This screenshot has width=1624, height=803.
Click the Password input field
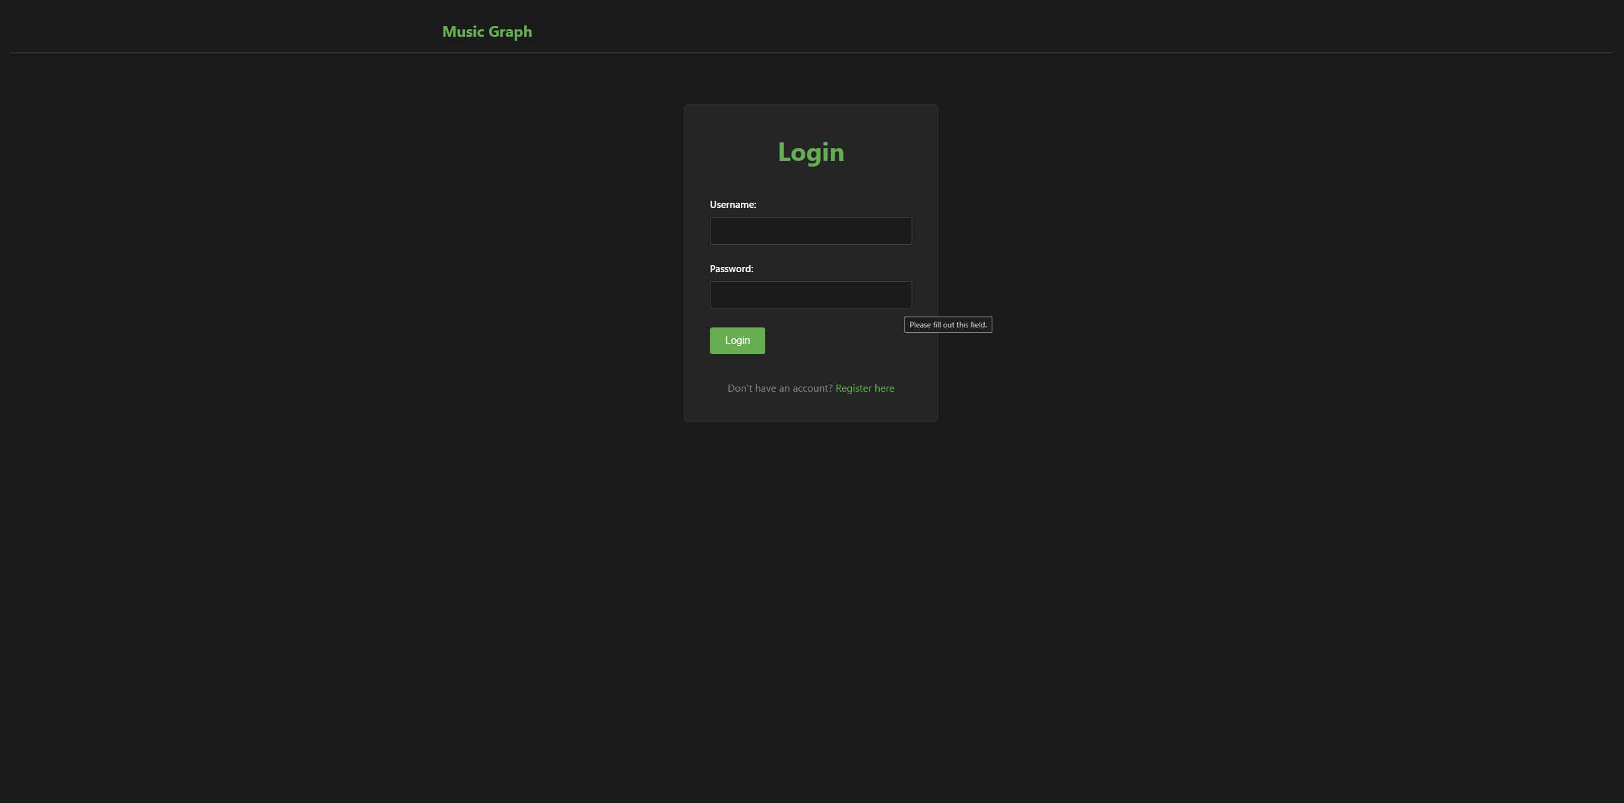coord(810,294)
